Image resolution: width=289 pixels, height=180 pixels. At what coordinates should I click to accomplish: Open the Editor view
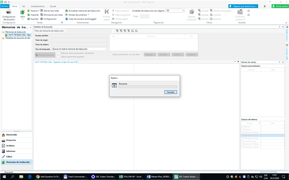(x=17, y=157)
